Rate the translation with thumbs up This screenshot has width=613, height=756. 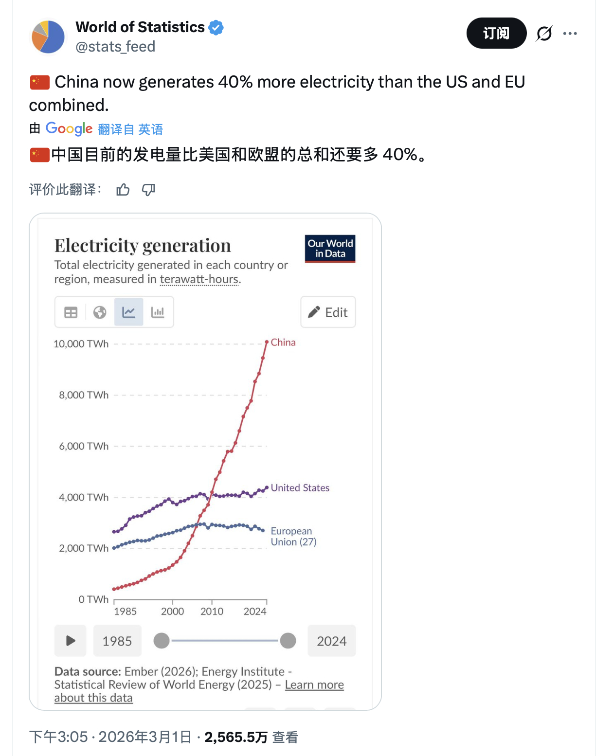(123, 189)
